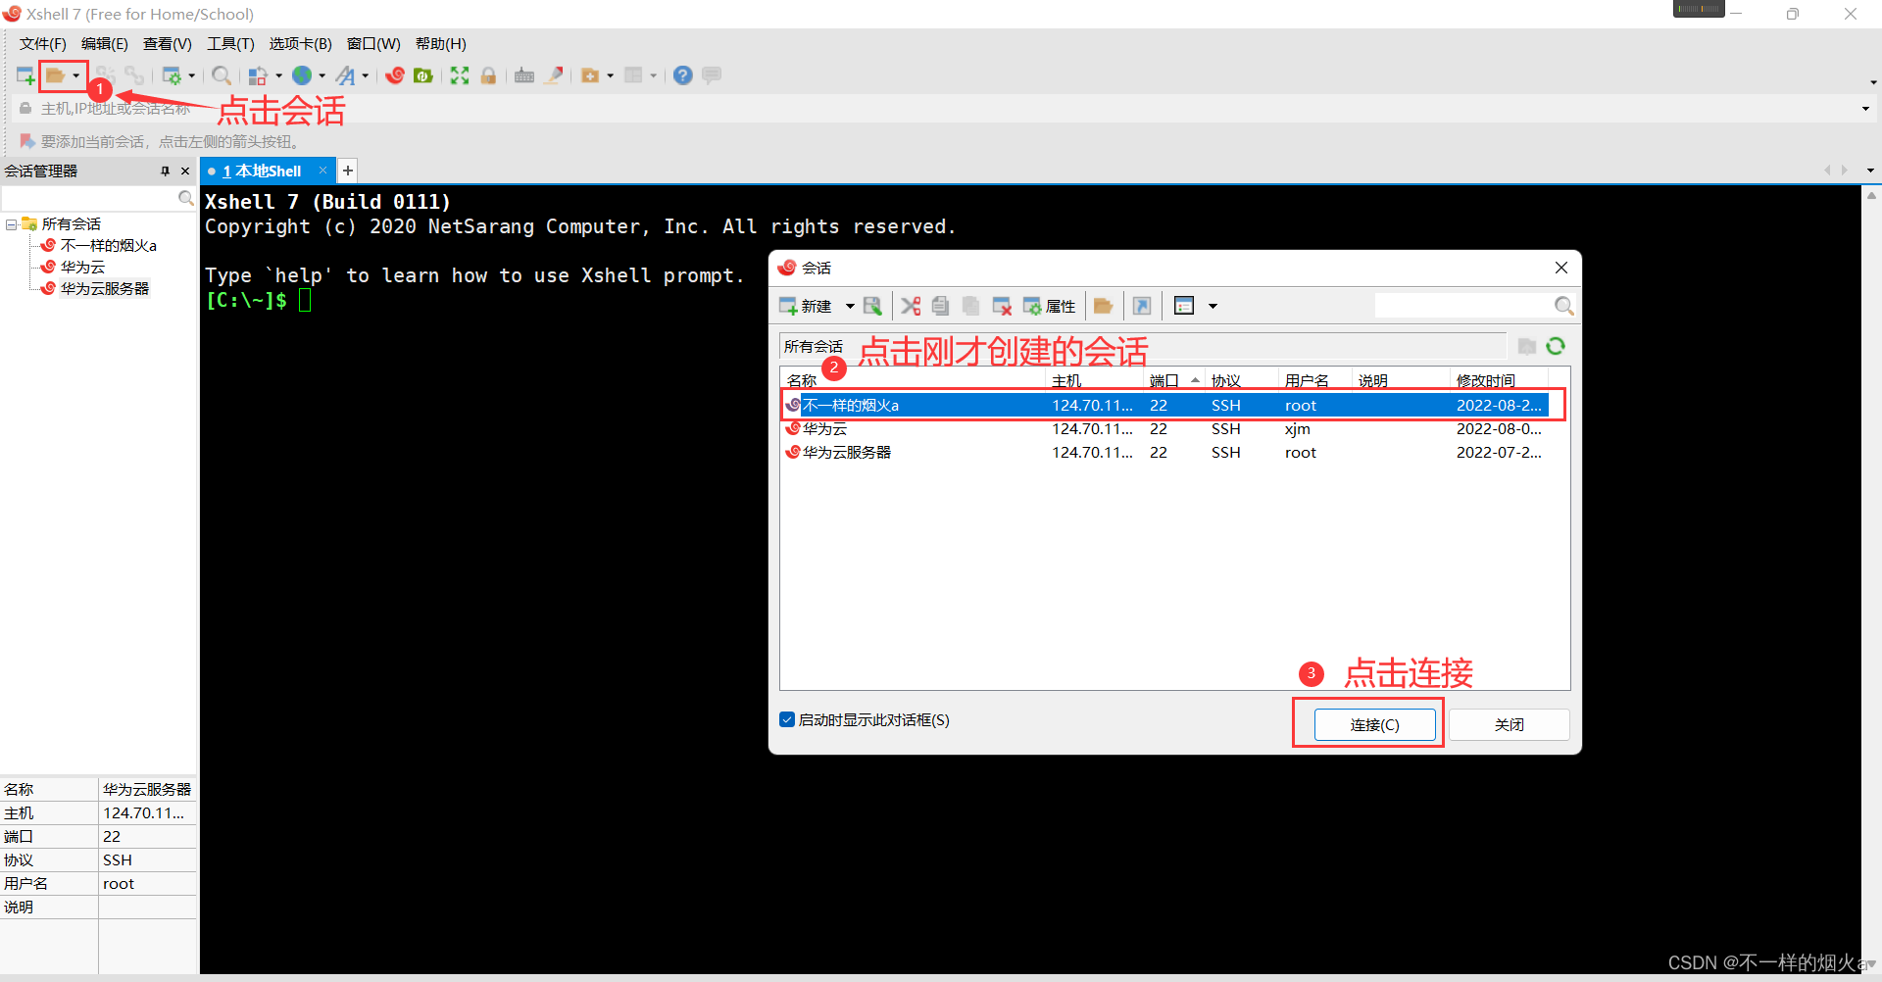Expand view mode dropdown arrow in dialog
1882x982 pixels.
click(1213, 307)
